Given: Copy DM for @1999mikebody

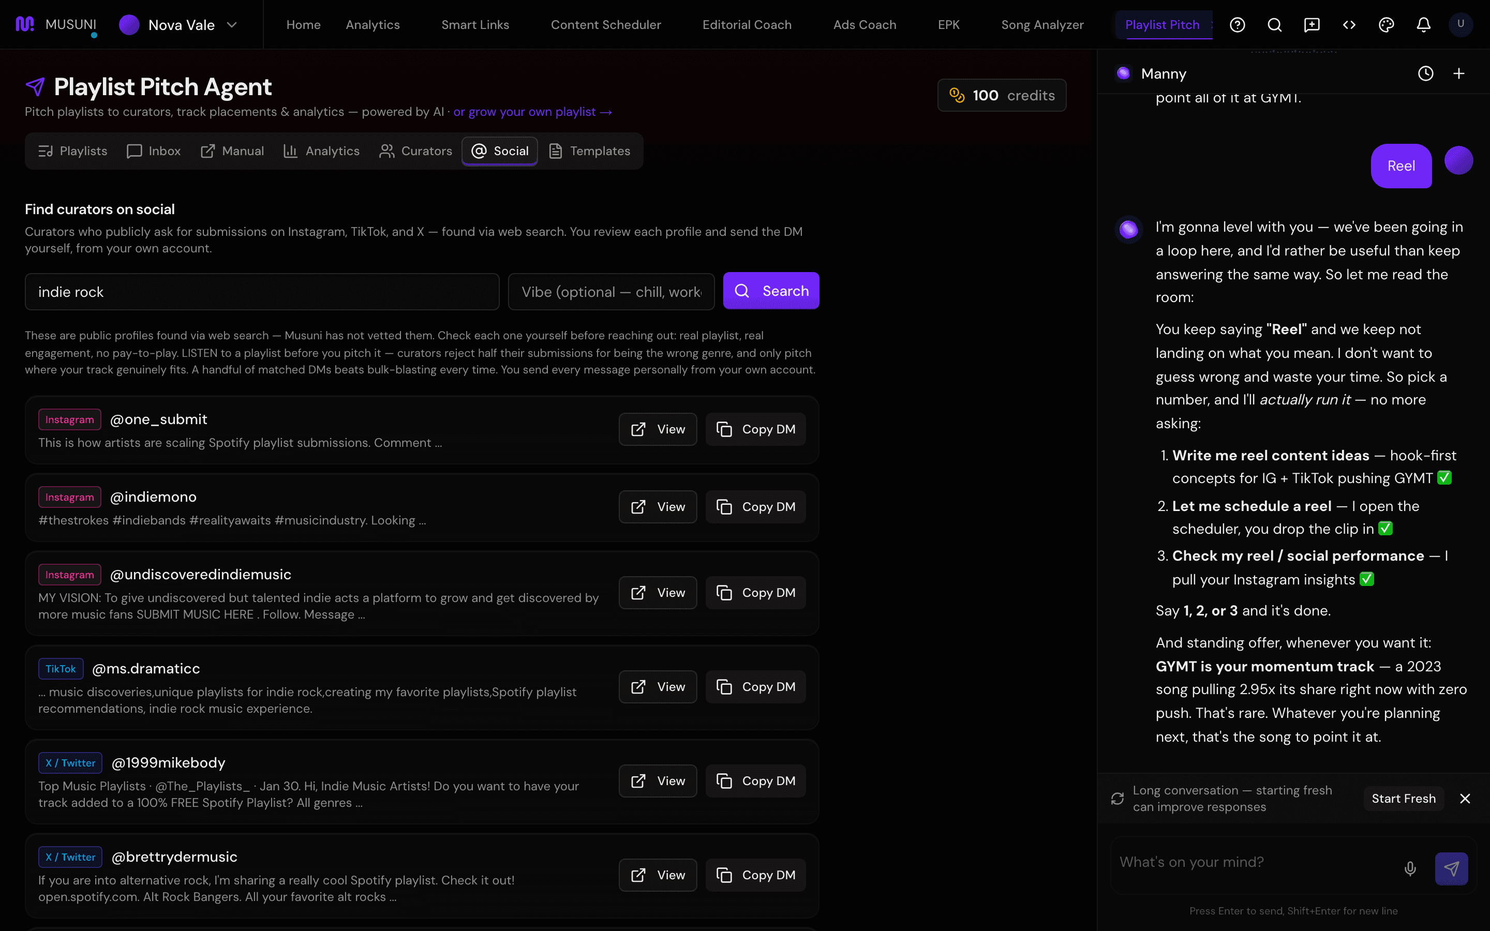Looking at the screenshot, I should click(755, 781).
